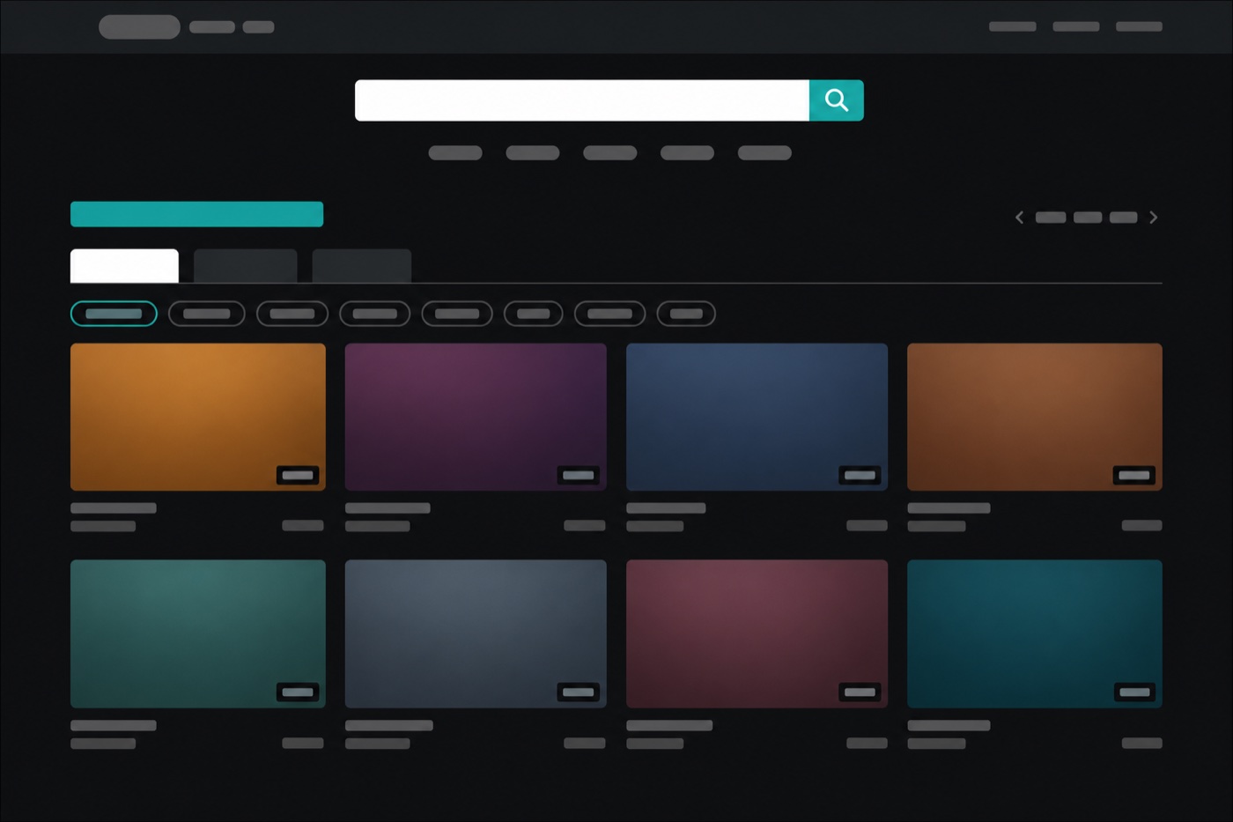Open the purple thumbnail card

pos(476,417)
